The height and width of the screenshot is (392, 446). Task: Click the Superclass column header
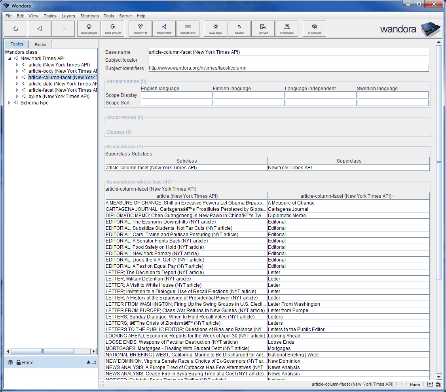(x=349, y=161)
